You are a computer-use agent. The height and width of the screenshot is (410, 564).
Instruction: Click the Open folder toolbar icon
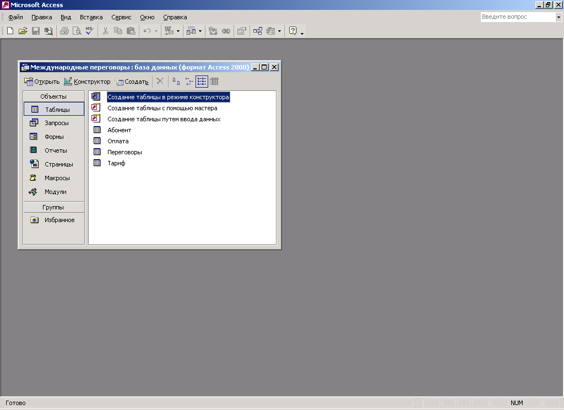(x=23, y=31)
